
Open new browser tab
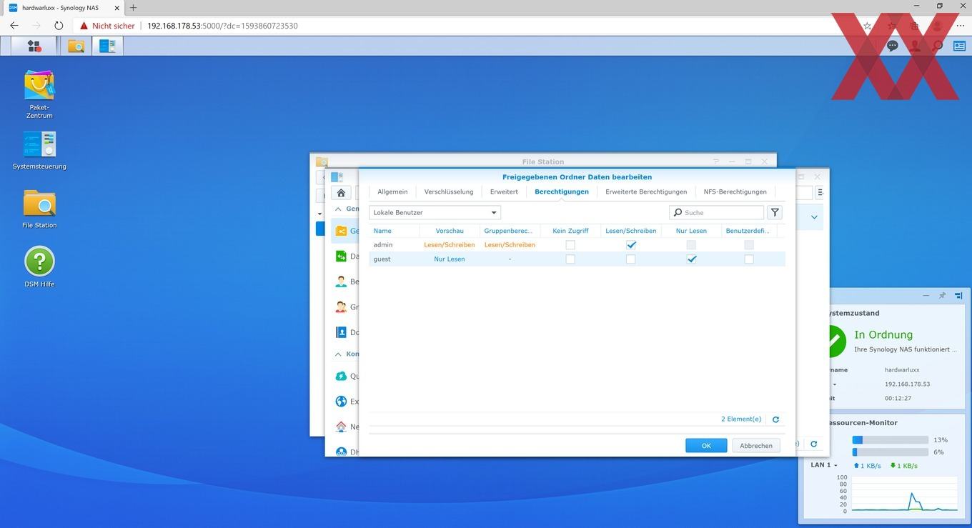[133, 7]
